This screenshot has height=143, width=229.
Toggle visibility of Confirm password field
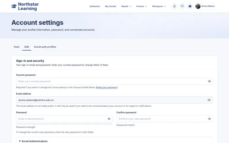coord(209,119)
